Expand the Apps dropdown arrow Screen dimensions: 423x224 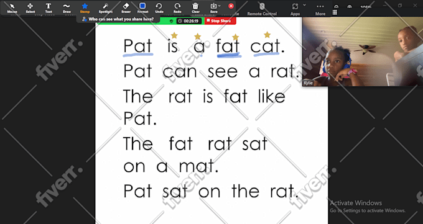305,5
